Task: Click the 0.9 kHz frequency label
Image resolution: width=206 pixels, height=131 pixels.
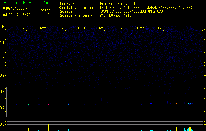Action: coord(3,75)
